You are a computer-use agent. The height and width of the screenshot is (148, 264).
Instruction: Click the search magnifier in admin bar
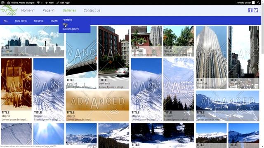click(x=259, y=3)
